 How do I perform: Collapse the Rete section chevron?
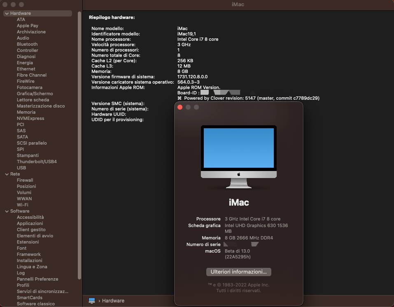pyautogui.click(x=7, y=174)
